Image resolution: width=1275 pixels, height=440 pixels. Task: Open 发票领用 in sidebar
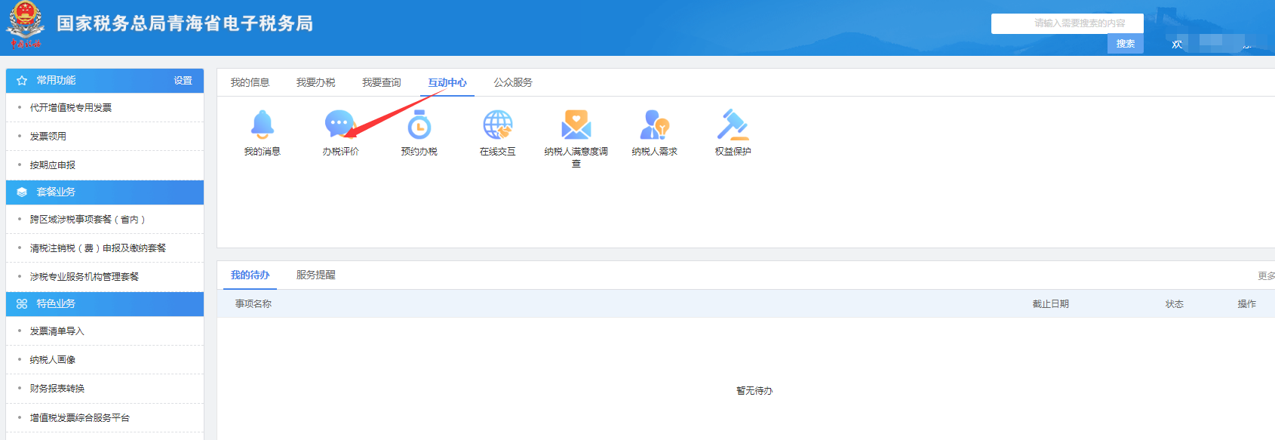point(48,137)
